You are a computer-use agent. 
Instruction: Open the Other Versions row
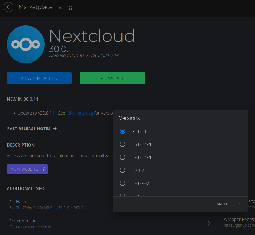point(108,223)
